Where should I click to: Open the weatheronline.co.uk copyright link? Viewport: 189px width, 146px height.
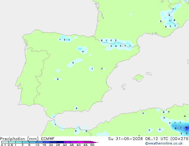point(164,143)
